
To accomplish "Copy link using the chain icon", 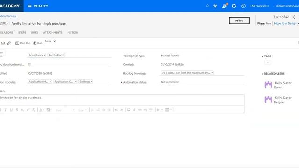I will [9, 43].
